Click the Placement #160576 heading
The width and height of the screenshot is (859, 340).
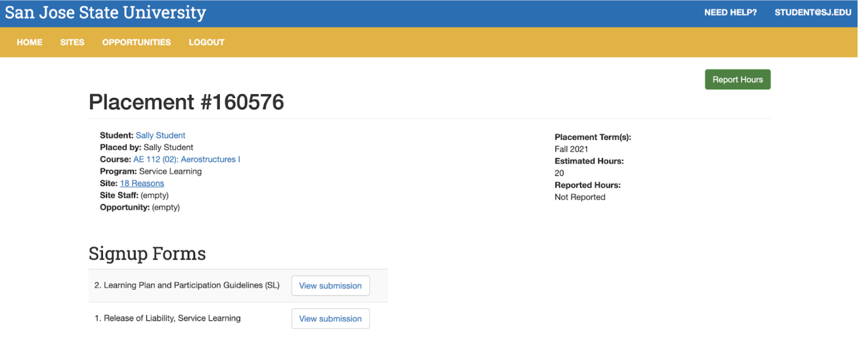(186, 102)
